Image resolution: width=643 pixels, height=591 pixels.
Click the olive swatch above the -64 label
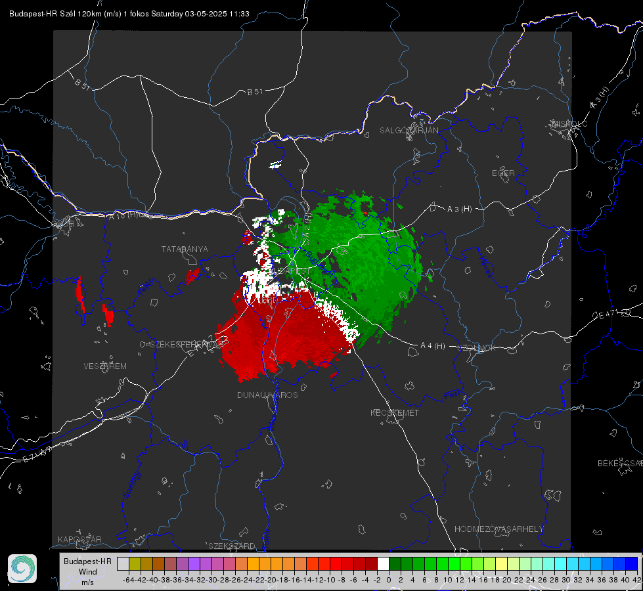[135, 563]
